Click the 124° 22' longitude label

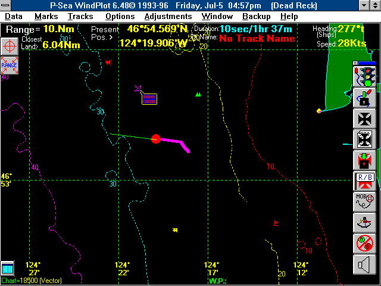coord(122,269)
